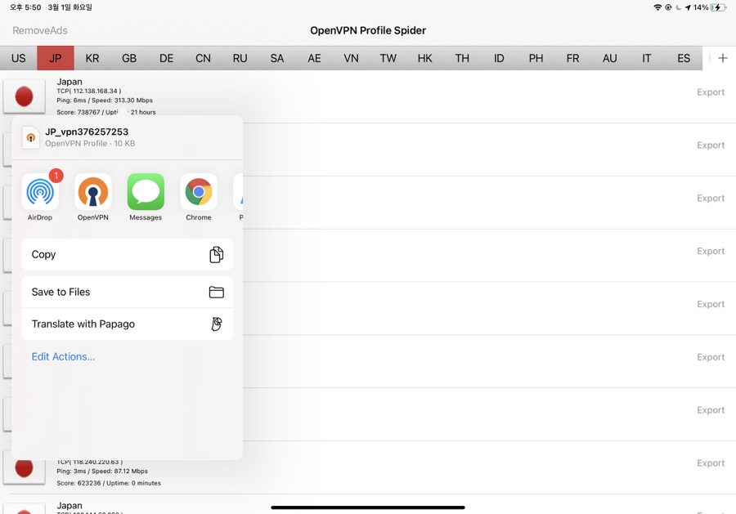Tap RemoveAds button
The width and height of the screenshot is (736, 514).
tap(40, 30)
